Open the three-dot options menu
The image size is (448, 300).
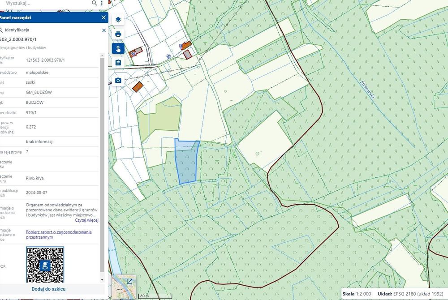pyautogui.click(x=102, y=3)
